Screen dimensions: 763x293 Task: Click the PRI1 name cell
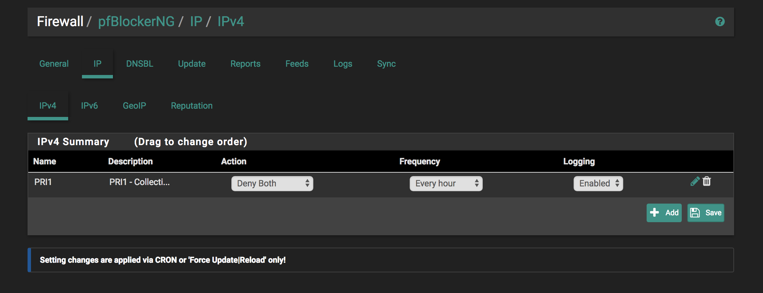(x=43, y=182)
